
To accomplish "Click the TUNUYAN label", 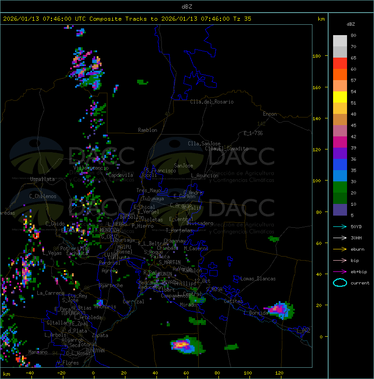I will [95, 351].
